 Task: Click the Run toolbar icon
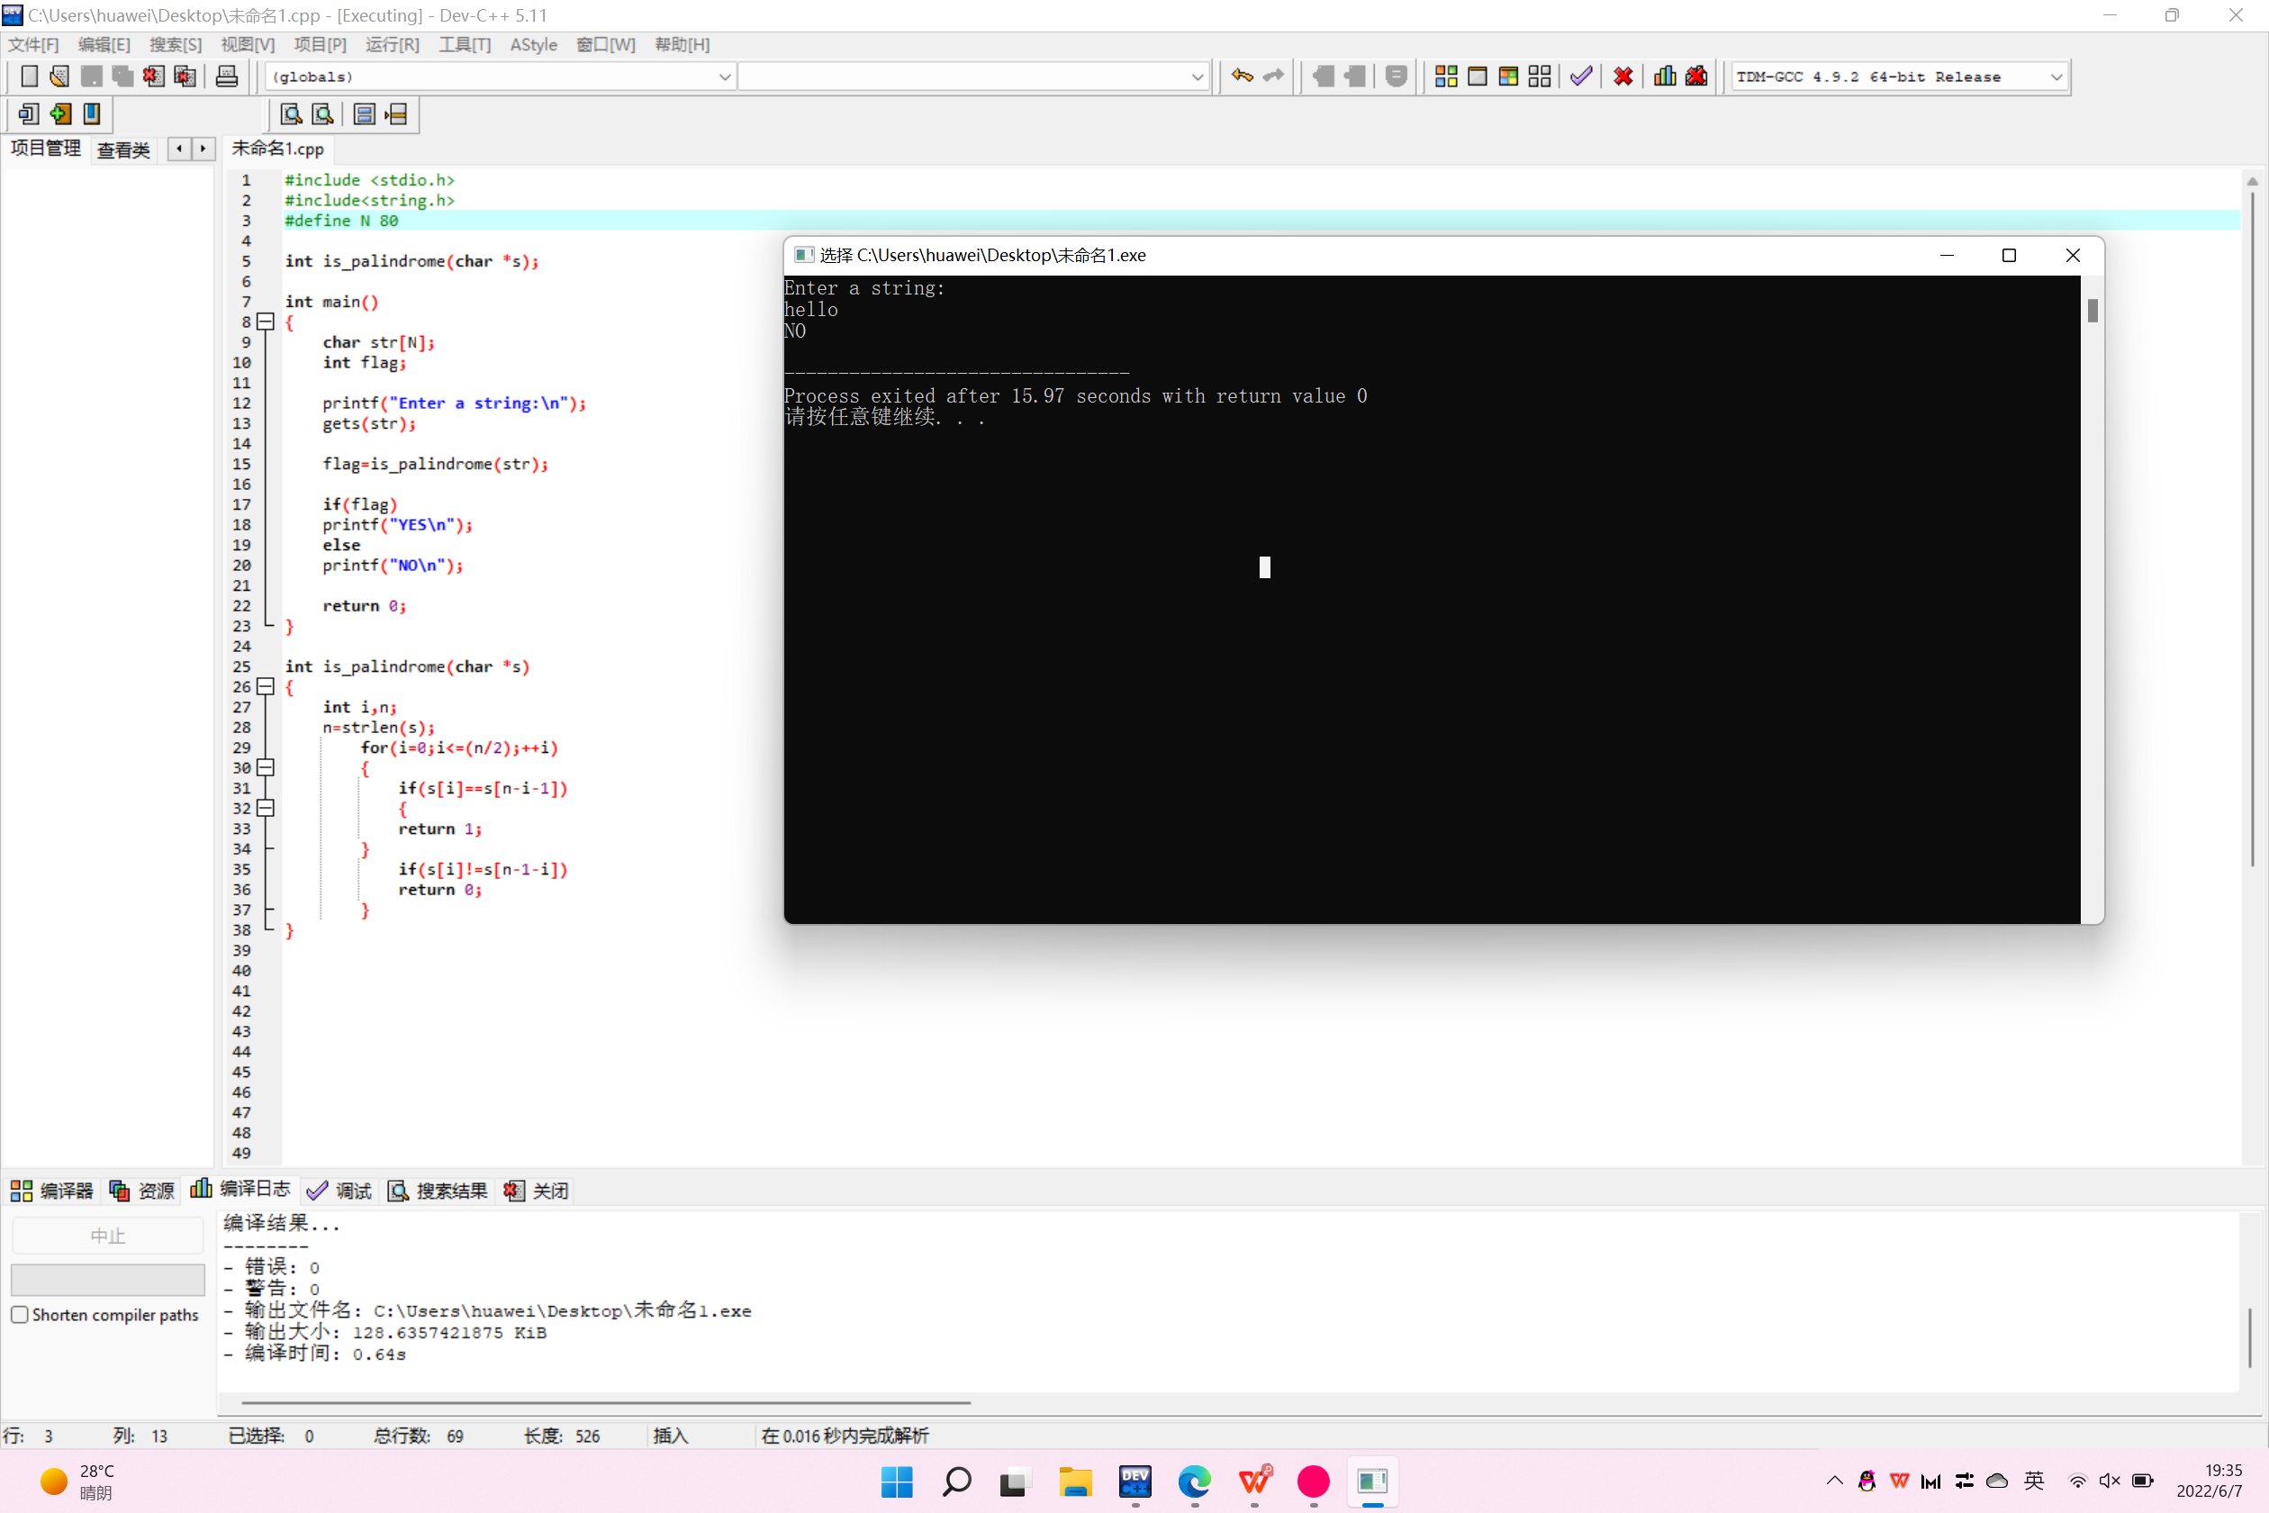(1477, 77)
